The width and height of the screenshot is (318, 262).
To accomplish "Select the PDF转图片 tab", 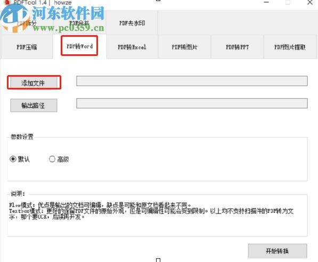I will [x=184, y=47].
